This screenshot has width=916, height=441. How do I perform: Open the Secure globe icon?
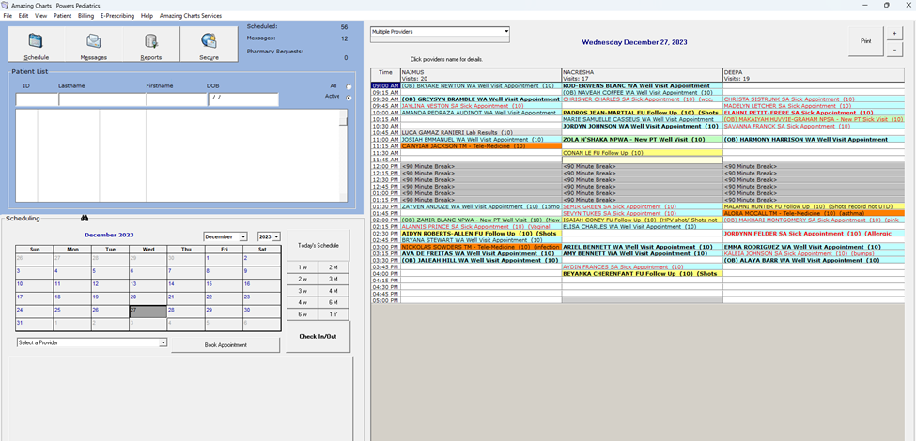pos(209,41)
